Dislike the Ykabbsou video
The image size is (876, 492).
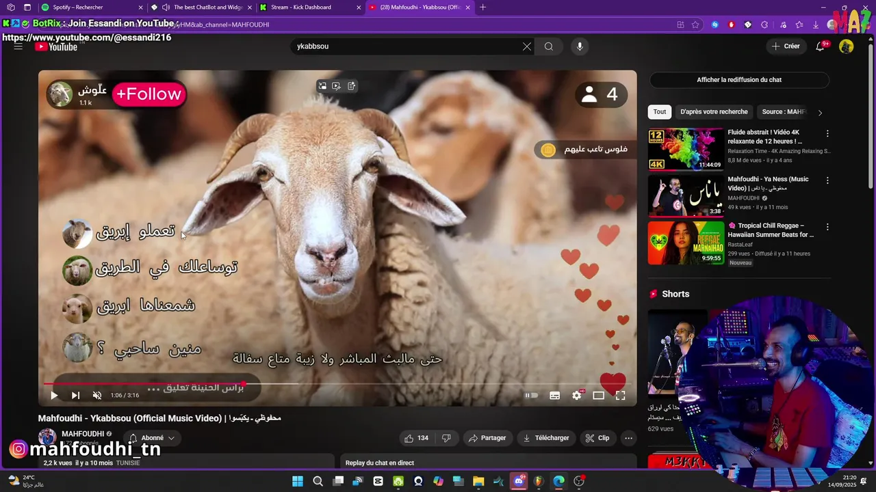pos(446,438)
